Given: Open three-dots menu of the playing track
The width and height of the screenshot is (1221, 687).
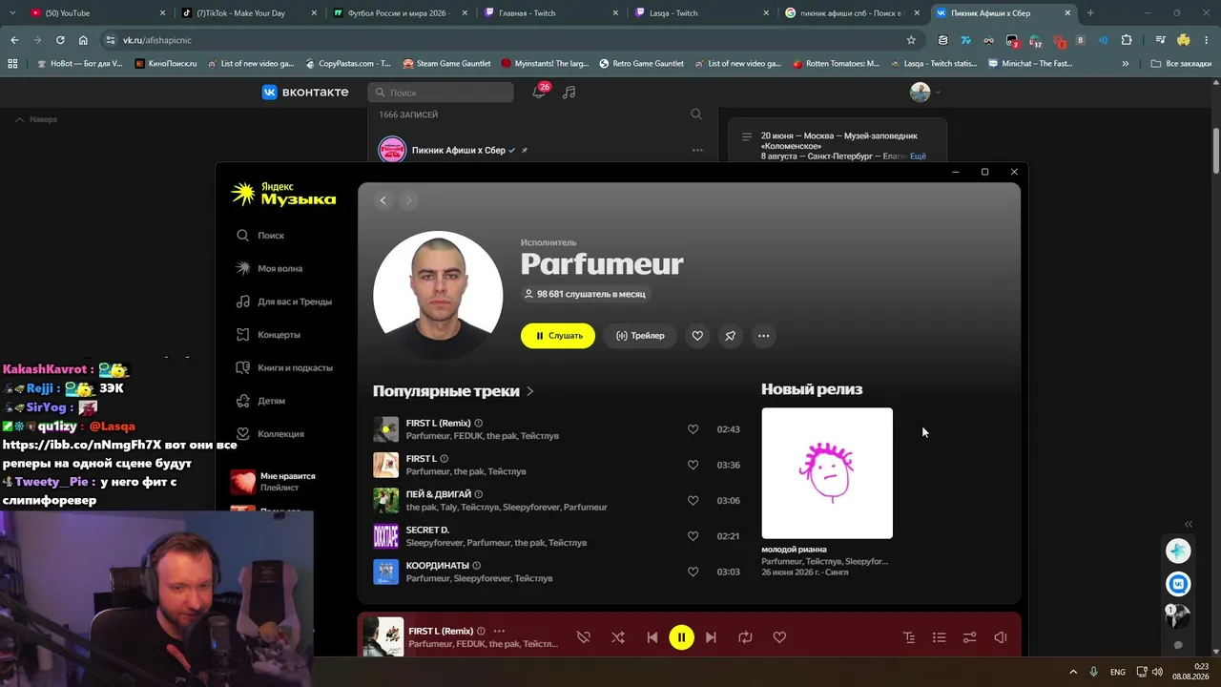Looking at the screenshot, I should (499, 631).
